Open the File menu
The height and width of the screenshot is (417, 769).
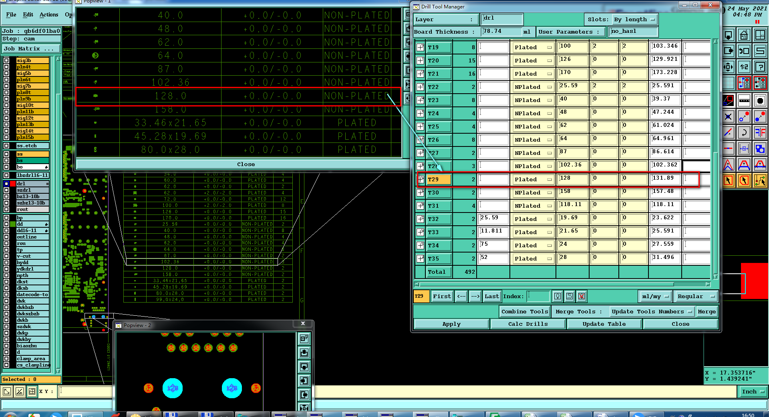pyautogui.click(x=11, y=15)
